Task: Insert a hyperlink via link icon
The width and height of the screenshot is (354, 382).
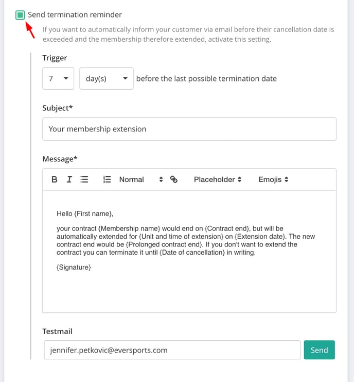Action: 174,179
